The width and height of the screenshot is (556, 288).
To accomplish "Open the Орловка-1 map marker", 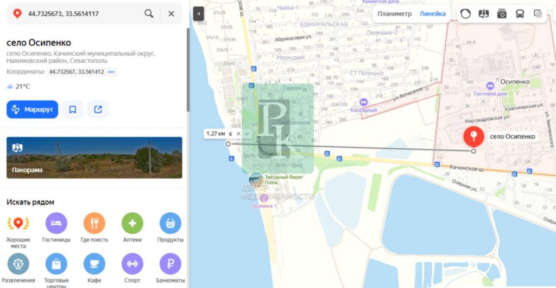I will [x=263, y=198].
